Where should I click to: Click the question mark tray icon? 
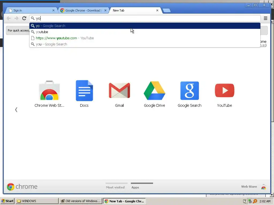coord(245,201)
